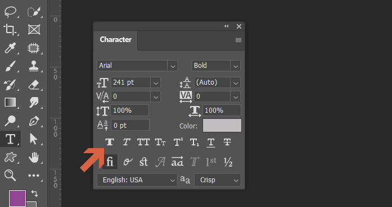
Task: Select the History Brush tool
Action: tap(10, 85)
